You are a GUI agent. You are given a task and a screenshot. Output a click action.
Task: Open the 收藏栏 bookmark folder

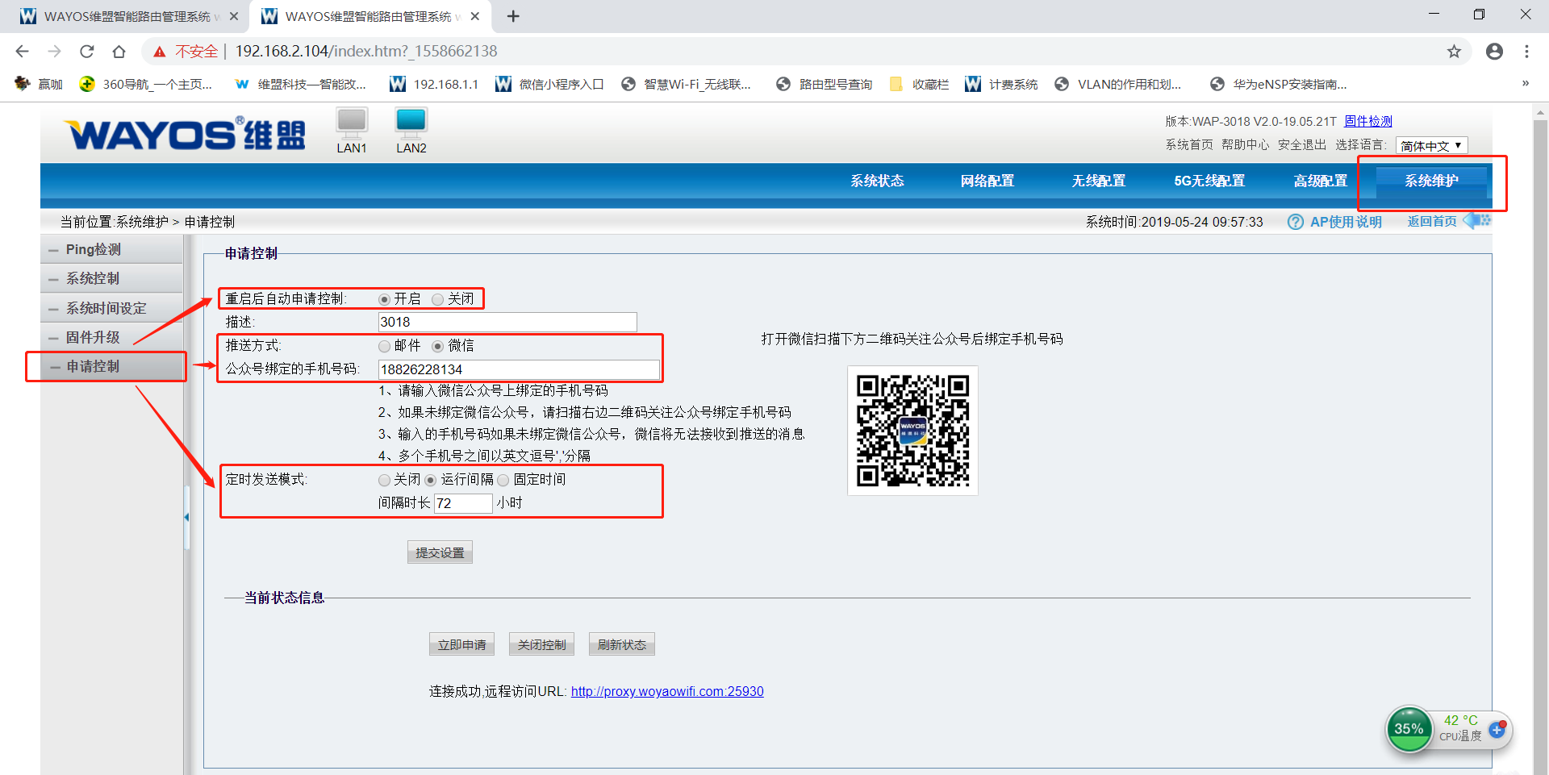(920, 84)
